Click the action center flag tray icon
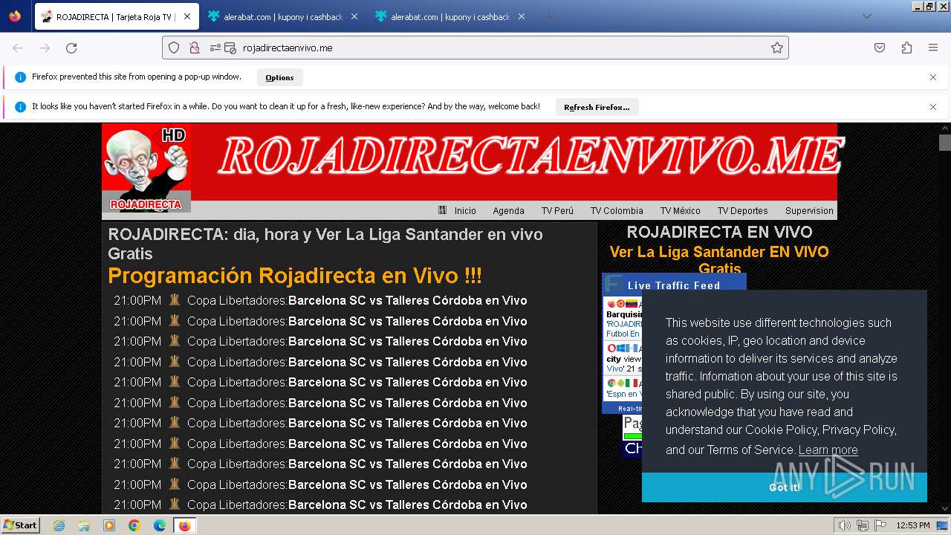Image resolution: width=951 pixels, height=535 pixels. tap(880, 525)
